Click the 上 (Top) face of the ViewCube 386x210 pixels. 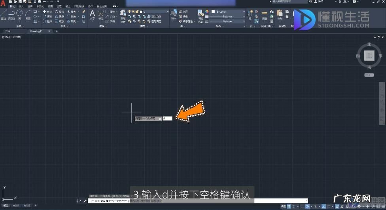[369, 55]
